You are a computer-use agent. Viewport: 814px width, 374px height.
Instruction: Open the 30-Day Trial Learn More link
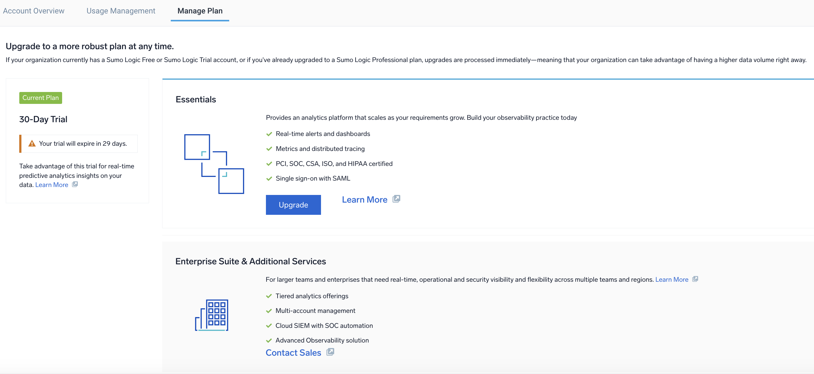click(x=51, y=185)
